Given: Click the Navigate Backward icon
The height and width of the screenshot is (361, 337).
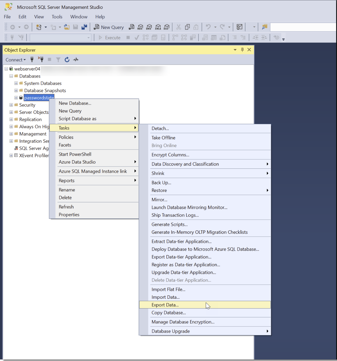Looking at the screenshot, I should coord(13,27).
